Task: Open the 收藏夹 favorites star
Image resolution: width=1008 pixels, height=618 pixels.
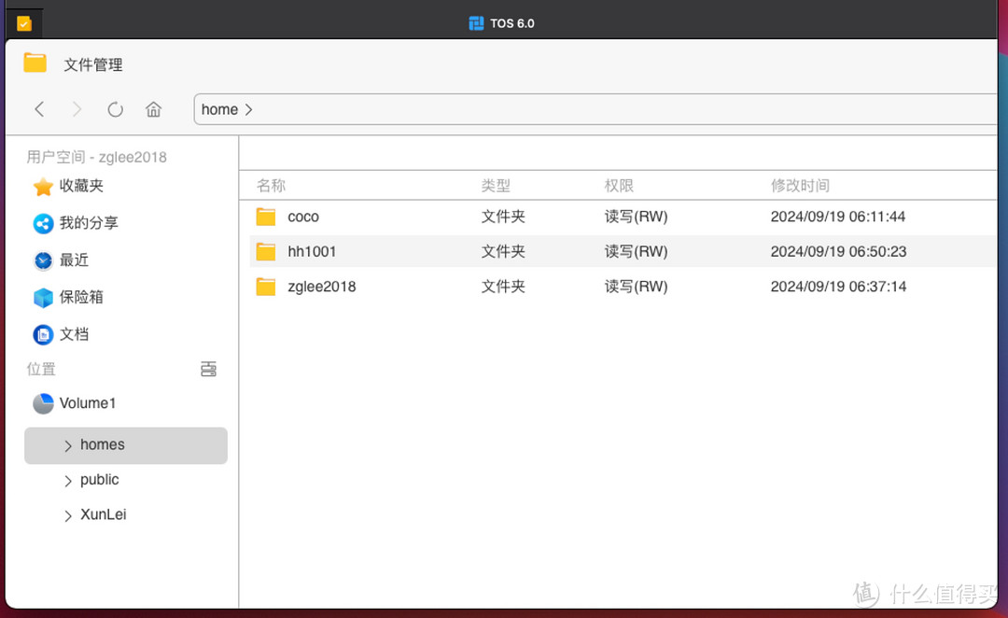Action: [x=43, y=187]
